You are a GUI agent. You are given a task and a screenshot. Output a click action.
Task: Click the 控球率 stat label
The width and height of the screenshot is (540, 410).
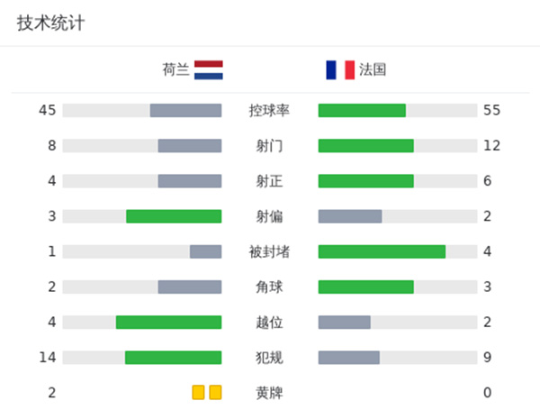coord(269,111)
